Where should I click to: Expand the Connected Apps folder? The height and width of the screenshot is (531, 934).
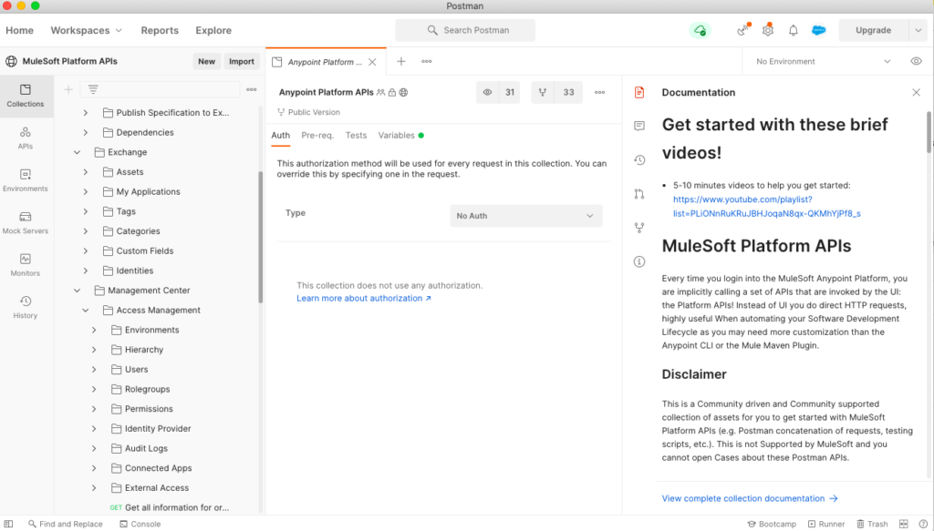pyautogui.click(x=94, y=468)
